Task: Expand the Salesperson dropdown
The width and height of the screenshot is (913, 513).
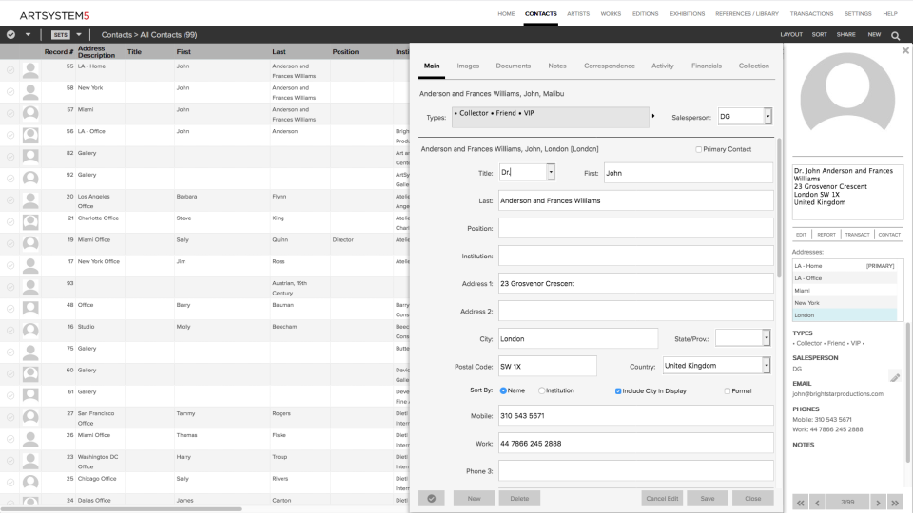Action: tap(768, 116)
